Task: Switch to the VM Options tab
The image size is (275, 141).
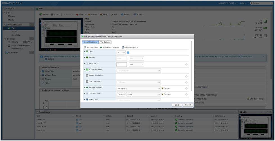Action: coord(105,42)
